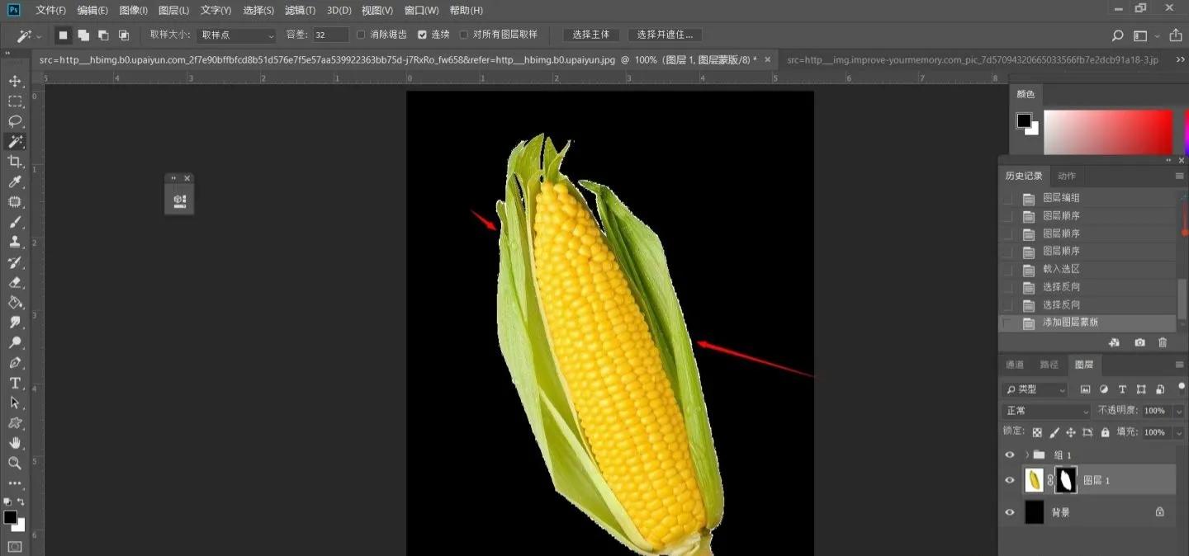Click the delete history state trash icon
Image resolution: width=1189 pixels, height=556 pixels.
(1163, 342)
